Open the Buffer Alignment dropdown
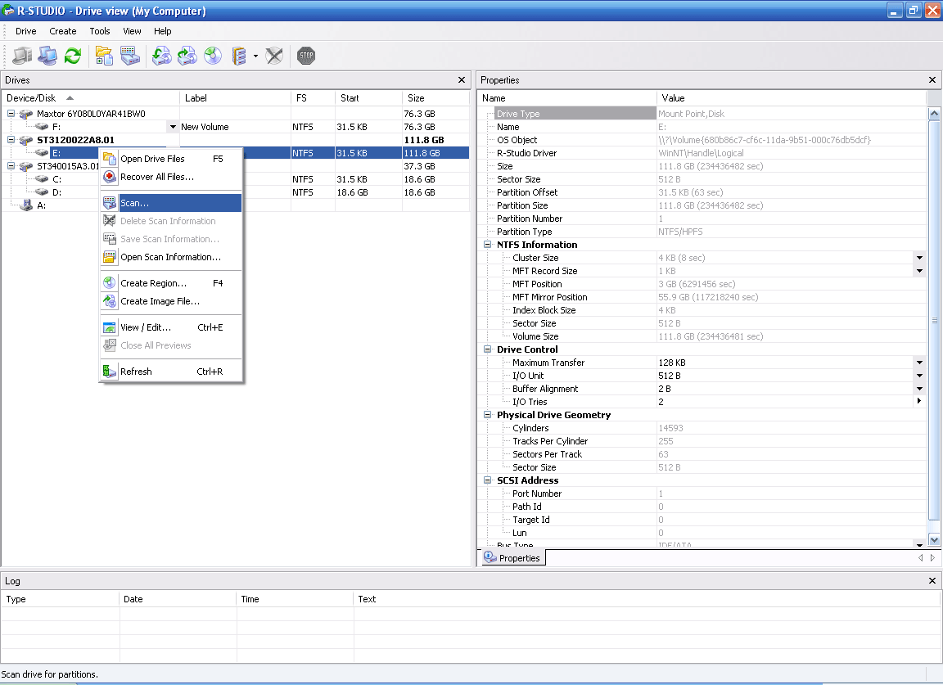The height and width of the screenshot is (685, 943). coord(919,389)
